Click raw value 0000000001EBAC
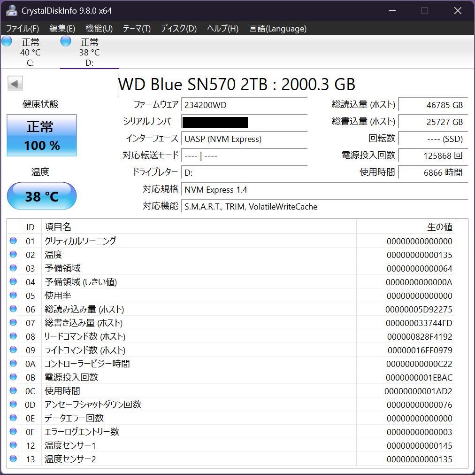 (x=419, y=378)
